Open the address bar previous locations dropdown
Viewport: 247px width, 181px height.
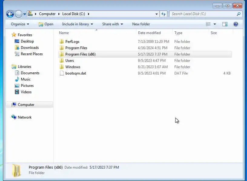click(x=156, y=14)
